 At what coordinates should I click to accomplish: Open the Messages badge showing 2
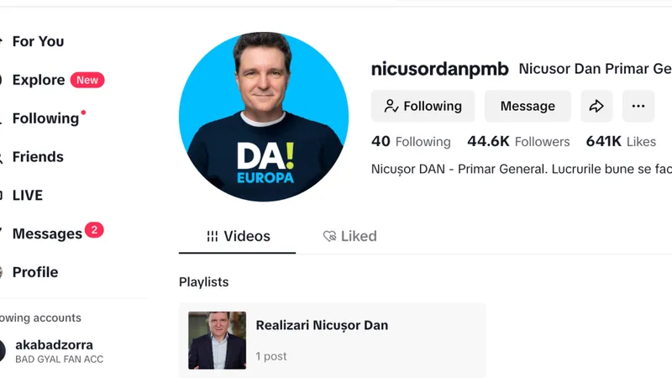point(94,230)
